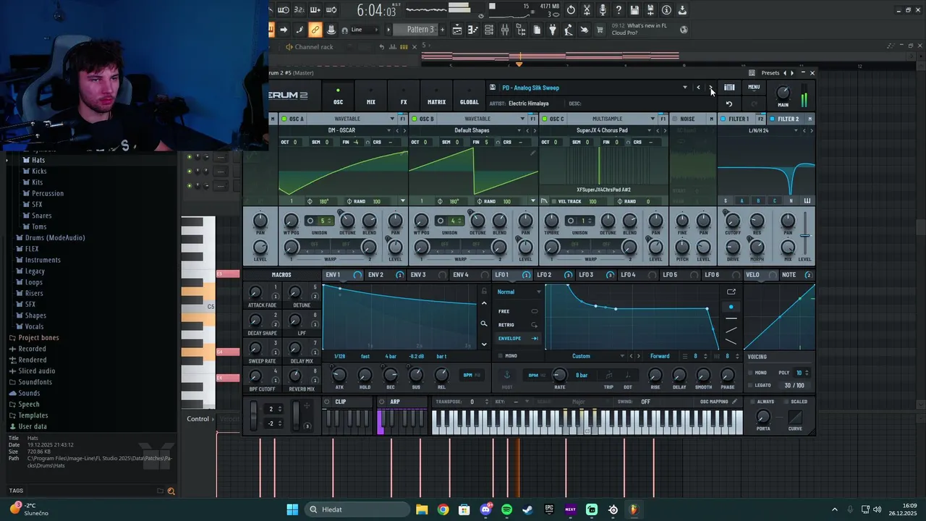Open the FL Studio shopping cart icon
This screenshot has height=521, width=926.
pos(600,30)
